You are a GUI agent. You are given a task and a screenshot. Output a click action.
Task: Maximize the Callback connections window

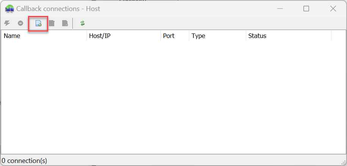point(306,8)
